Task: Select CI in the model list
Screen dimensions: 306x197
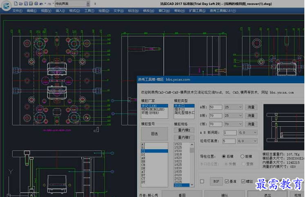Action: click(154, 151)
